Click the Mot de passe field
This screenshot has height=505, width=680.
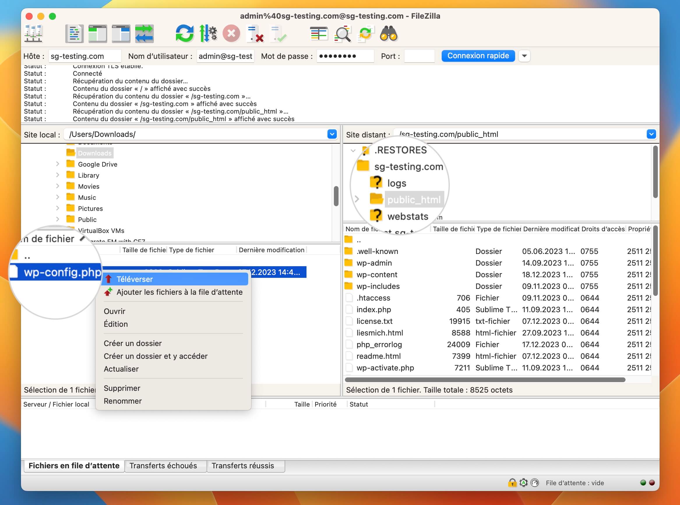point(345,56)
